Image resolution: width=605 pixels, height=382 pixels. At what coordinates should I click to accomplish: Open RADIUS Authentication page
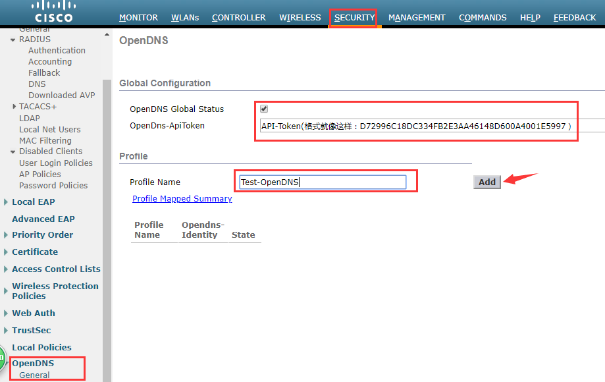tap(57, 51)
